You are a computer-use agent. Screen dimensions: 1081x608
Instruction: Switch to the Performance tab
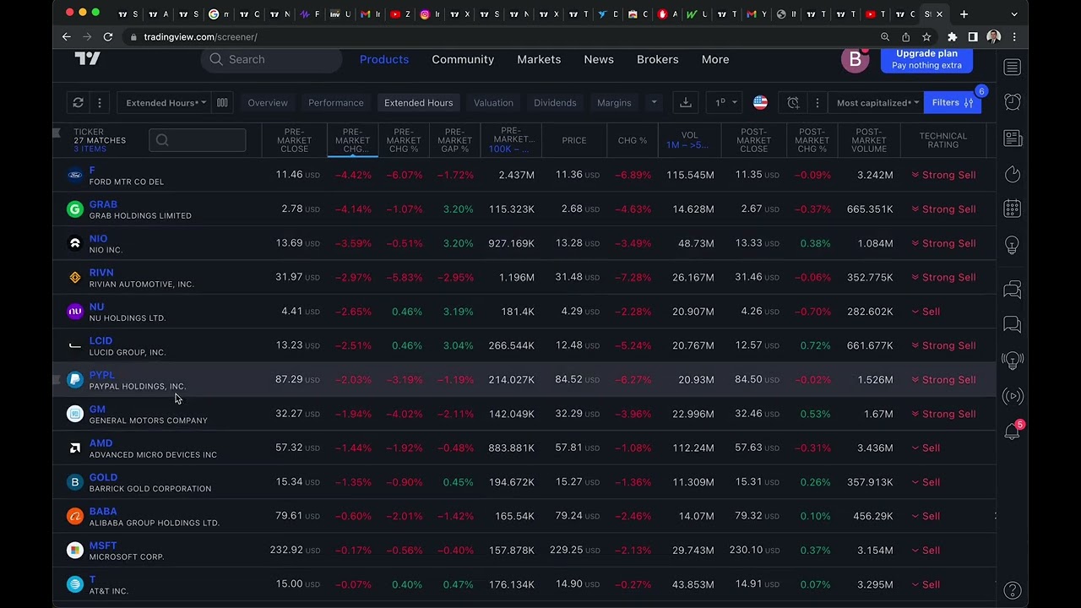click(x=336, y=102)
